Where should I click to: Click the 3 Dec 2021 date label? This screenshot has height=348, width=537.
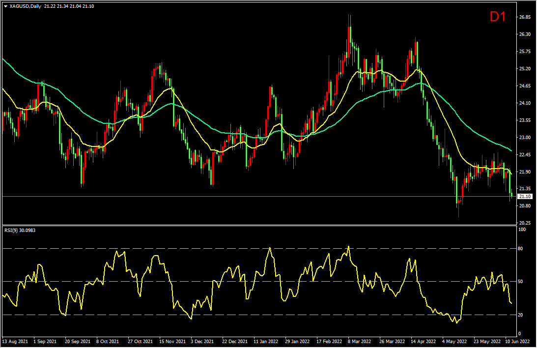(202, 342)
